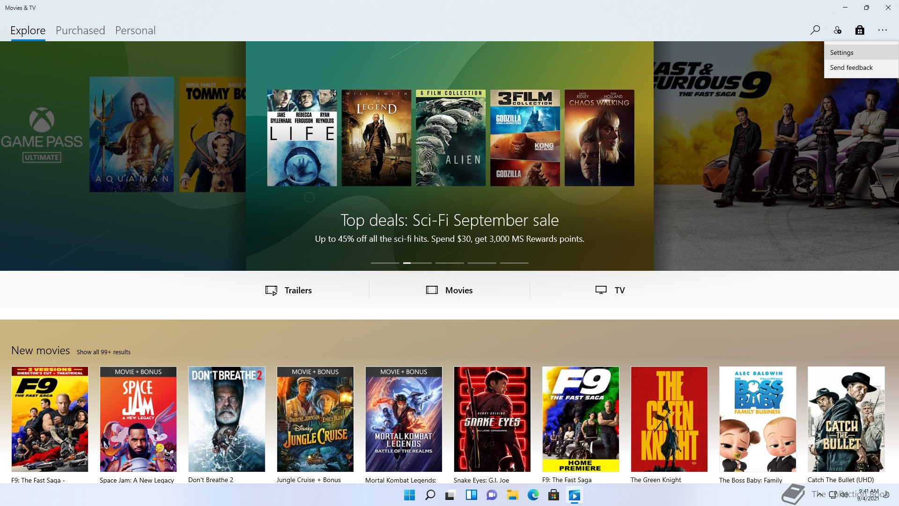Go to third carousel slide indicator
This screenshot has height=506, width=899.
point(449,263)
